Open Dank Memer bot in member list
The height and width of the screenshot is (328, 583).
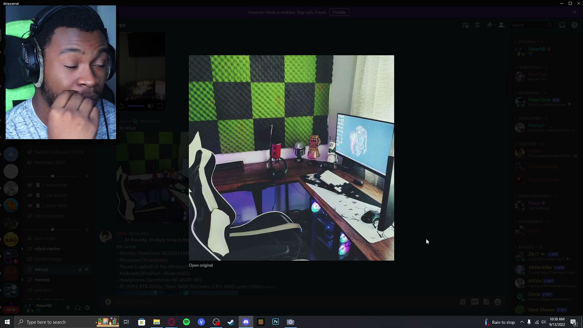click(547, 310)
